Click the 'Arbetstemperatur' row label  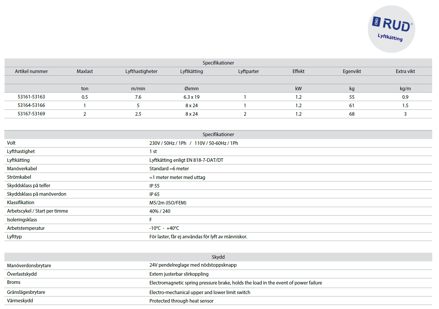(x=26, y=228)
